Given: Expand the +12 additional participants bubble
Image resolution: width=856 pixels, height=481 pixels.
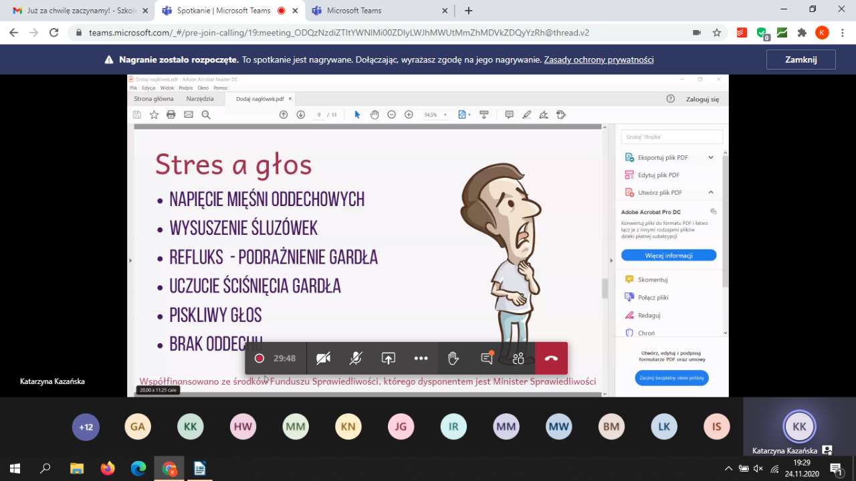Looking at the screenshot, I should tap(86, 427).
